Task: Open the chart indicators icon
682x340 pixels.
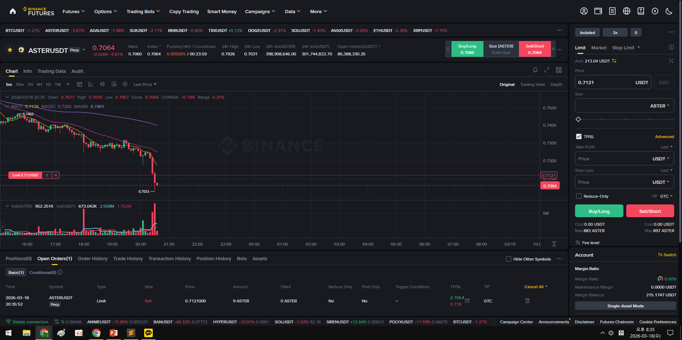Action: click(91, 84)
